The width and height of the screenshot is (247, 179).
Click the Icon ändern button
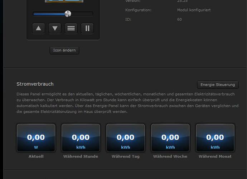(64, 50)
